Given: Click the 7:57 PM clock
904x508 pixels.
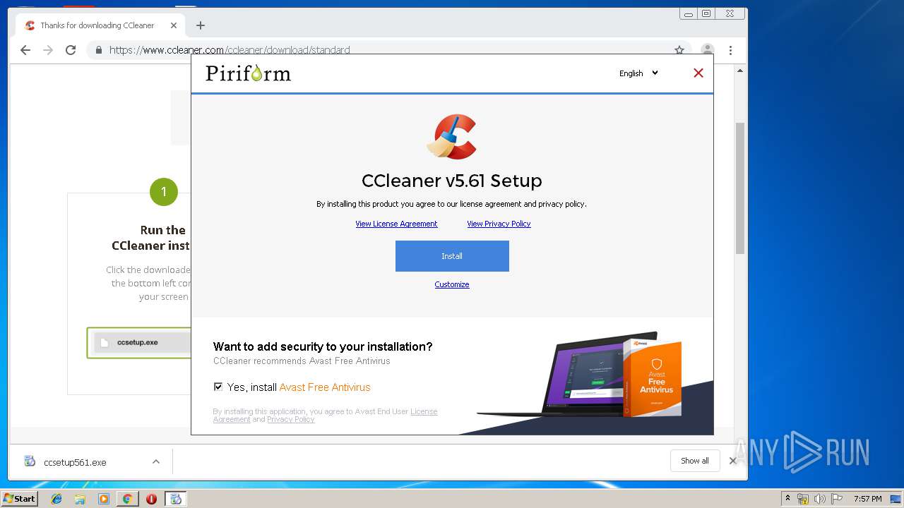Looking at the screenshot, I should (x=868, y=499).
